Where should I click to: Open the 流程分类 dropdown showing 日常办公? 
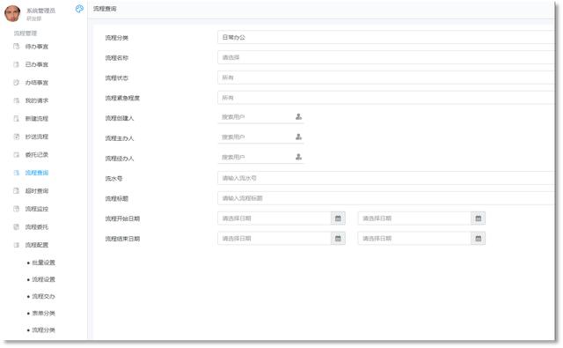[386, 37]
